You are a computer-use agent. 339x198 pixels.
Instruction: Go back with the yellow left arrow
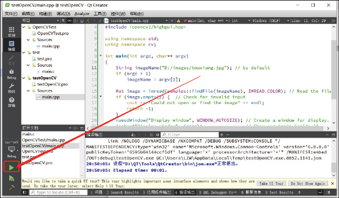[x=88, y=21]
